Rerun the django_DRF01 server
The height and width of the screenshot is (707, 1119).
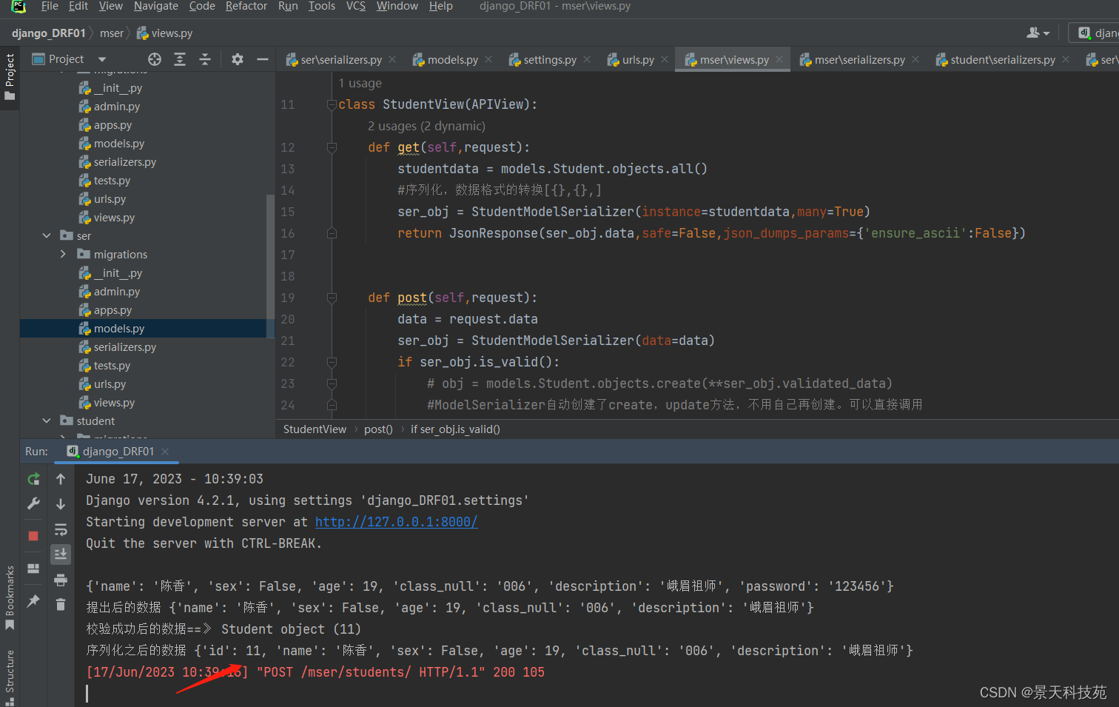(33, 479)
